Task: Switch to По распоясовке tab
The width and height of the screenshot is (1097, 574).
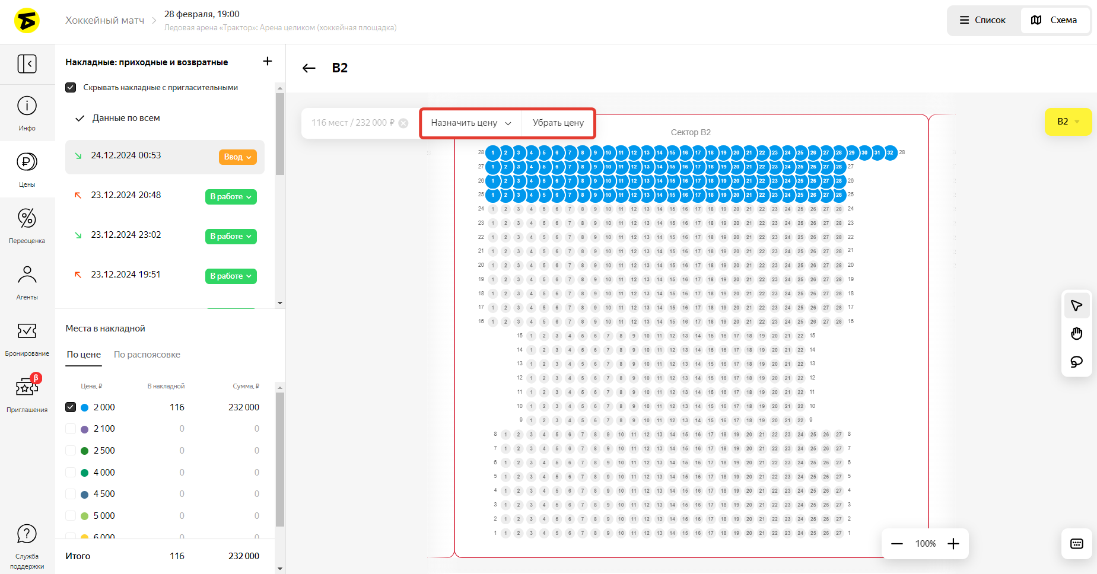Action: tap(147, 355)
